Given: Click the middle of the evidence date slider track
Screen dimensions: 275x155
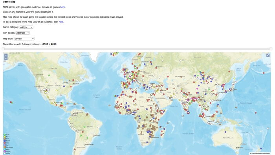Looking at the screenshot, I should [x=137, y=49].
